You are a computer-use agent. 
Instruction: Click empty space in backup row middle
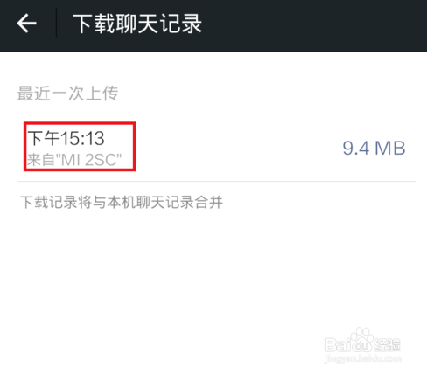(234, 148)
